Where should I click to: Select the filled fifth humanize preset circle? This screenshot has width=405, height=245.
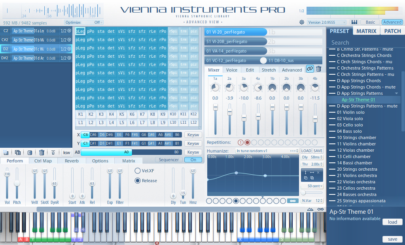tap(236, 201)
